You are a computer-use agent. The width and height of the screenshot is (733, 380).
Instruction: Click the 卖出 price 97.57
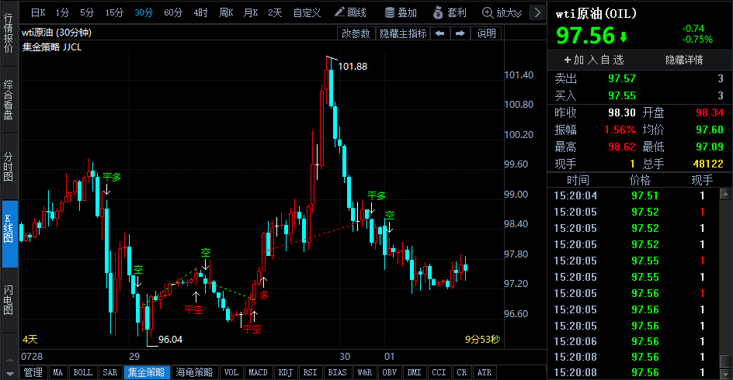[x=622, y=78]
